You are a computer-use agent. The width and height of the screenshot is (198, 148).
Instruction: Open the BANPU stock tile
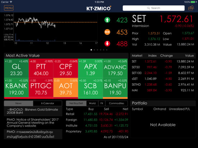click(x=115, y=88)
